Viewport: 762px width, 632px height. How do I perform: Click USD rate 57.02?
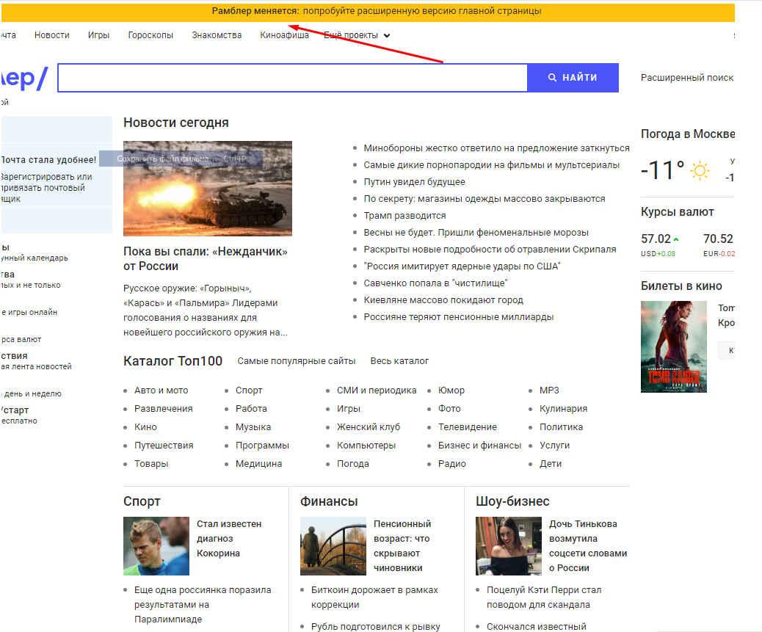click(x=656, y=239)
